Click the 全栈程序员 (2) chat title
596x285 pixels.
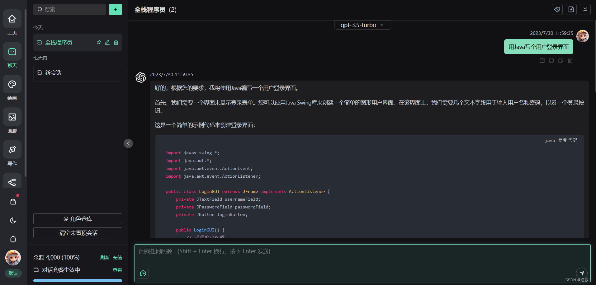(x=155, y=10)
